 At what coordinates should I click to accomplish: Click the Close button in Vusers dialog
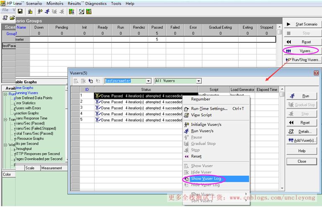(x=301, y=161)
